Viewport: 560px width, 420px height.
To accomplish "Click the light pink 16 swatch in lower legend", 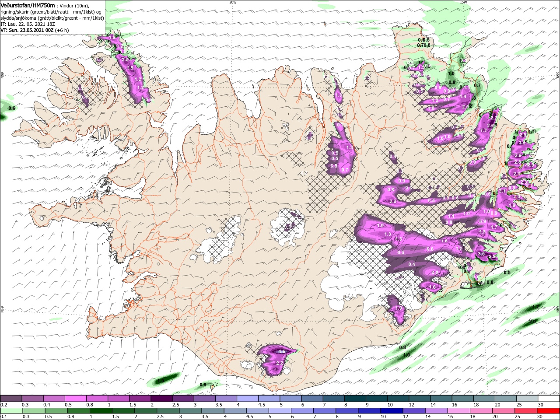I will click(x=459, y=411).
